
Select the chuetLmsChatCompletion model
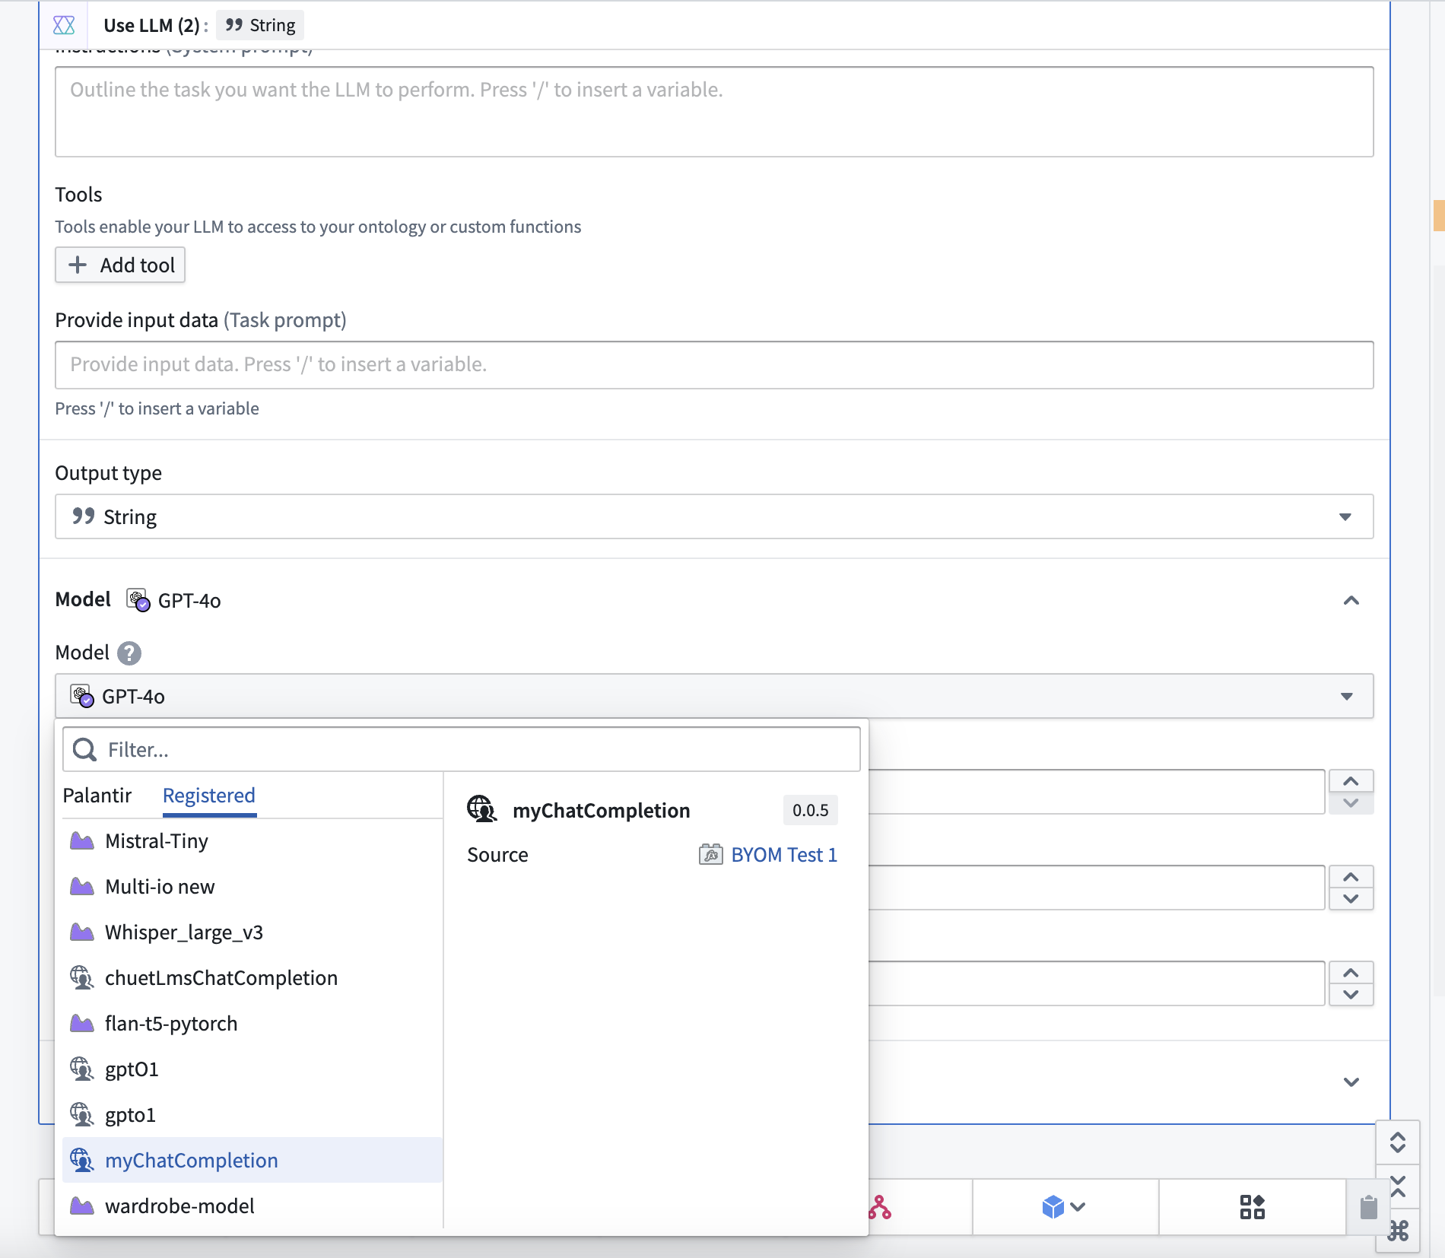pos(252,977)
